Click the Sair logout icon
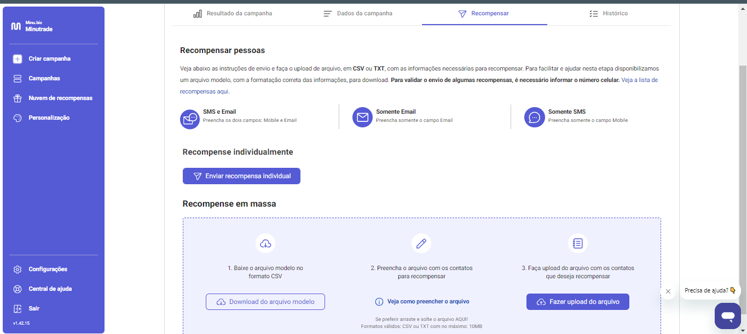The height and width of the screenshot is (334, 747). pos(18,309)
